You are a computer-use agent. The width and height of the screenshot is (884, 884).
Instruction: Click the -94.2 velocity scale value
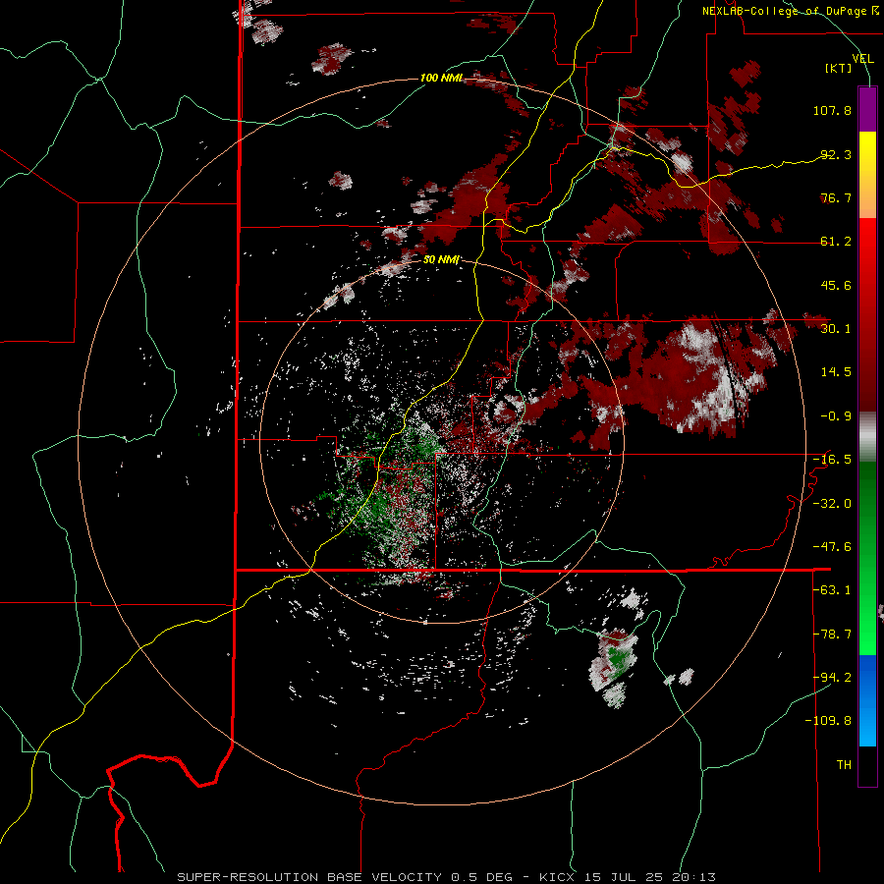pyautogui.click(x=832, y=677)
